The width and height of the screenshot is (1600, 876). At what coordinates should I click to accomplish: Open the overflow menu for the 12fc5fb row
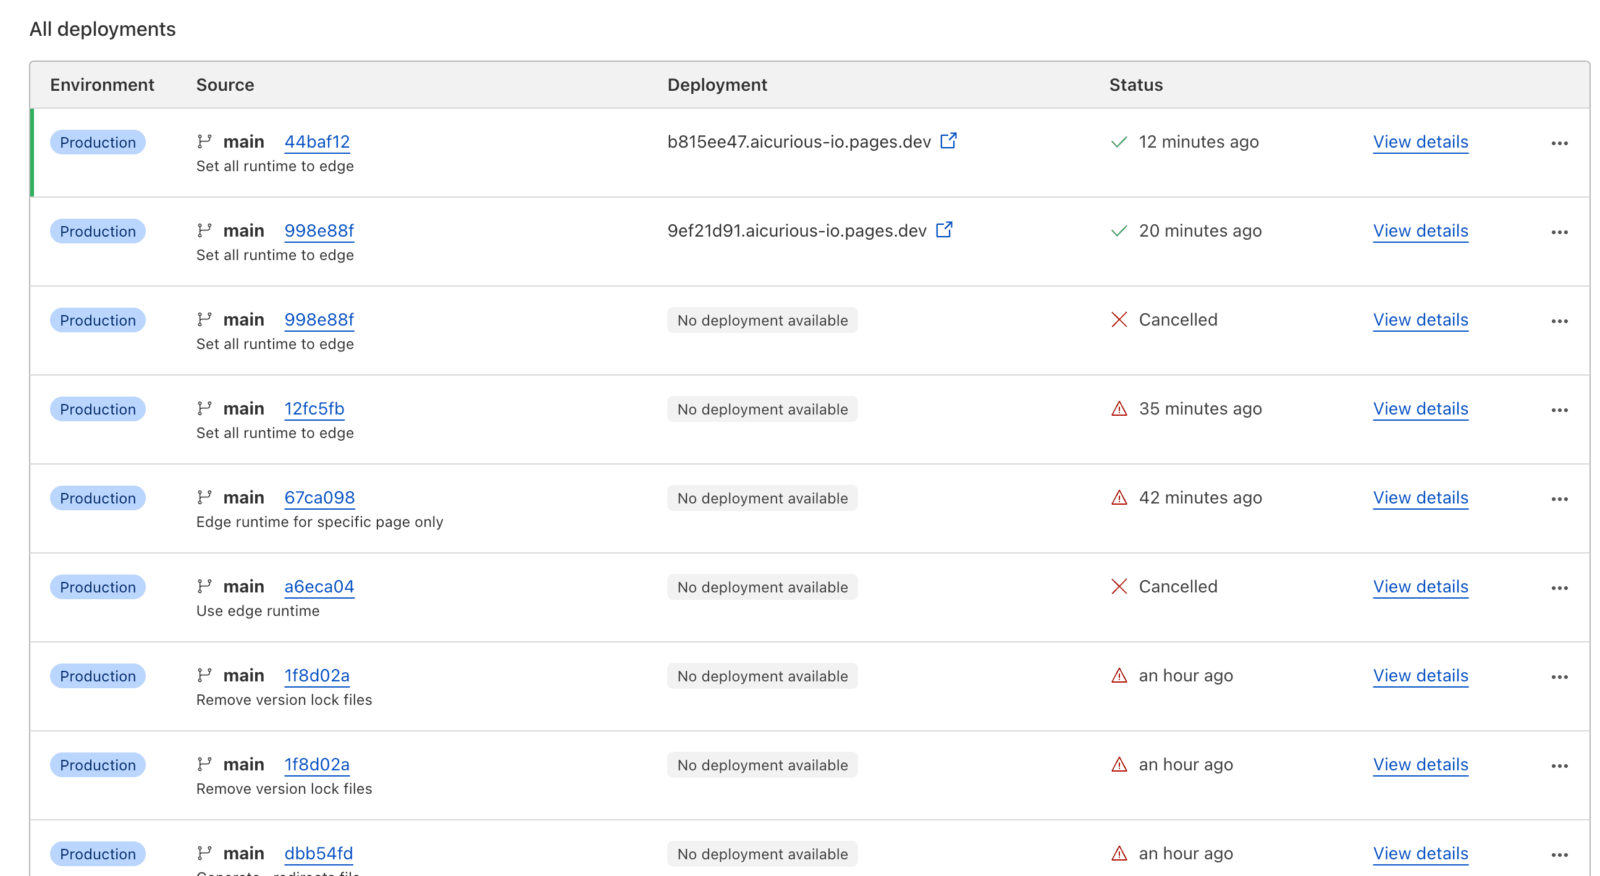[x=1560, y=410]
